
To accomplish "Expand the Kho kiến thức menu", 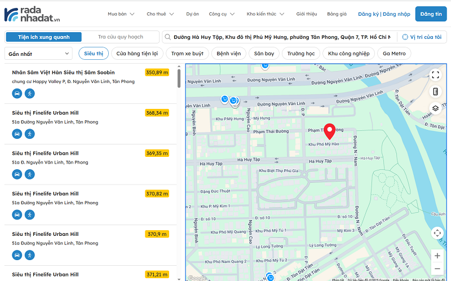I will pos(265,14).
